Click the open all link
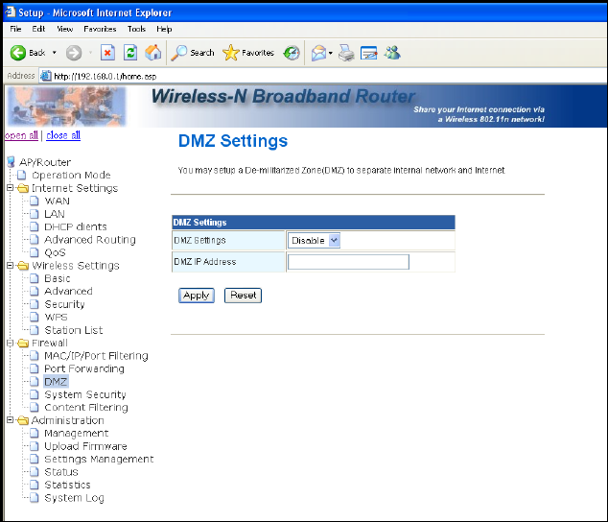The image size is (608, 522). pos(21,135)
